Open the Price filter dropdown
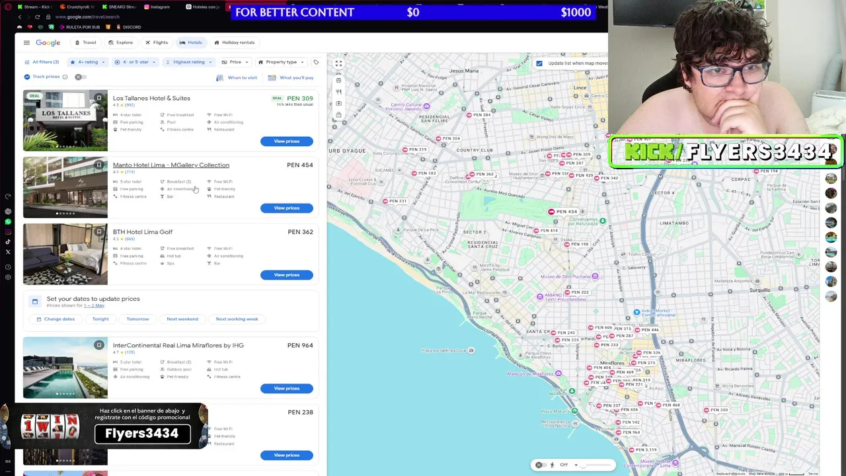Image resolution: width=846 pixels, height=476 pixels. click(235, 62)
